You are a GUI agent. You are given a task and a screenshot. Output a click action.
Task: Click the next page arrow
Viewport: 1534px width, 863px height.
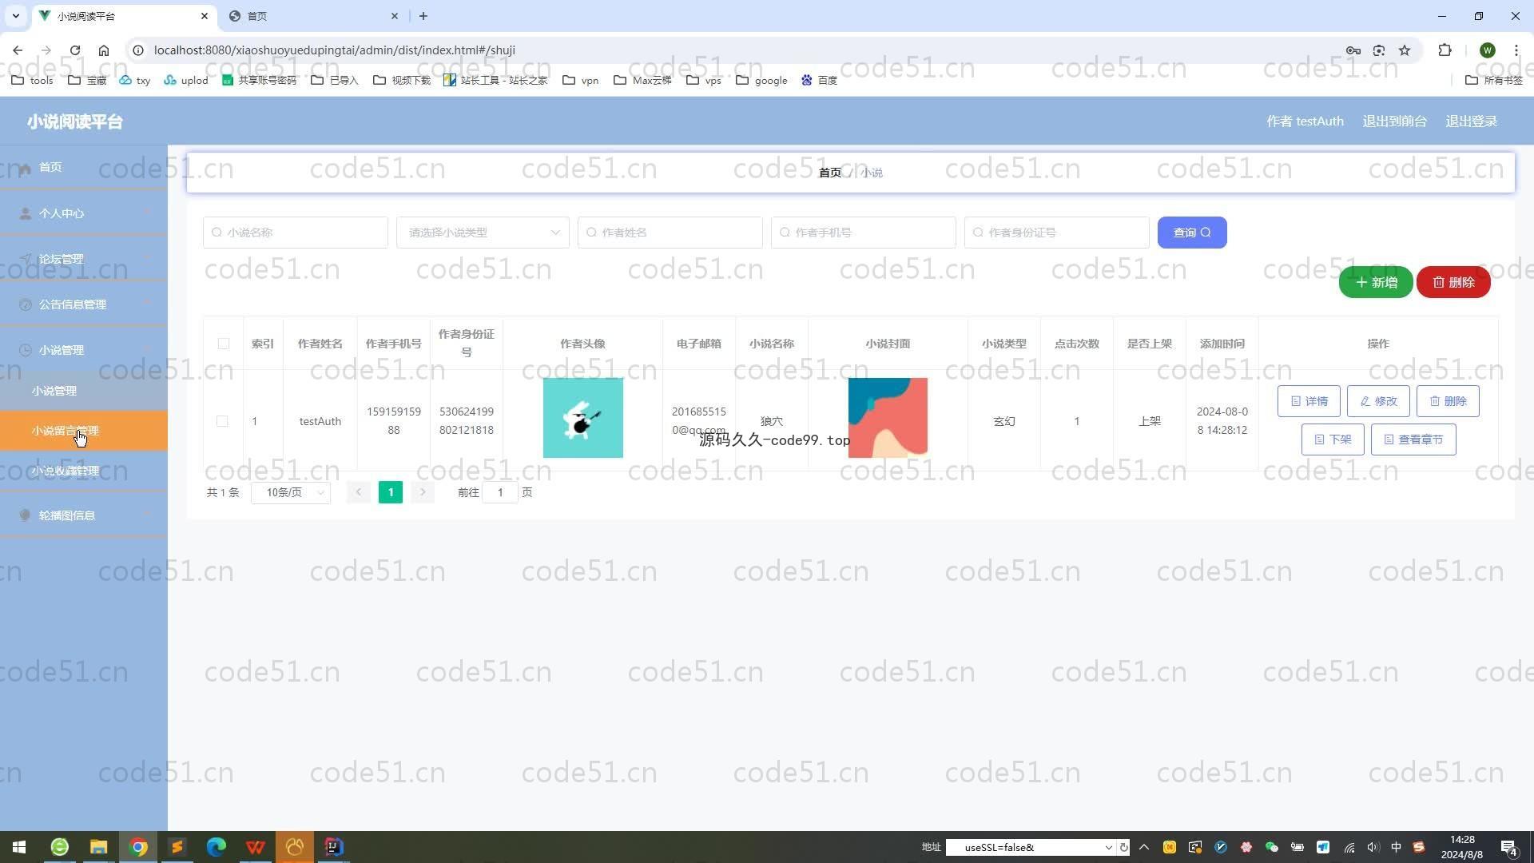423,492
